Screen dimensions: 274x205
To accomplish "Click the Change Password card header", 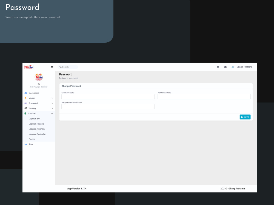I will 156,86.
